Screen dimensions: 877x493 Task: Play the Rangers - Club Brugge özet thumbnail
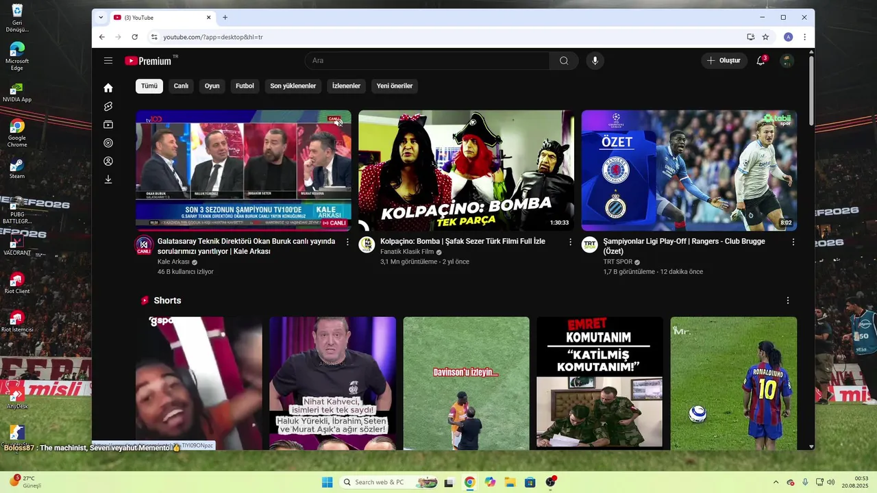[x=689, y=170]
